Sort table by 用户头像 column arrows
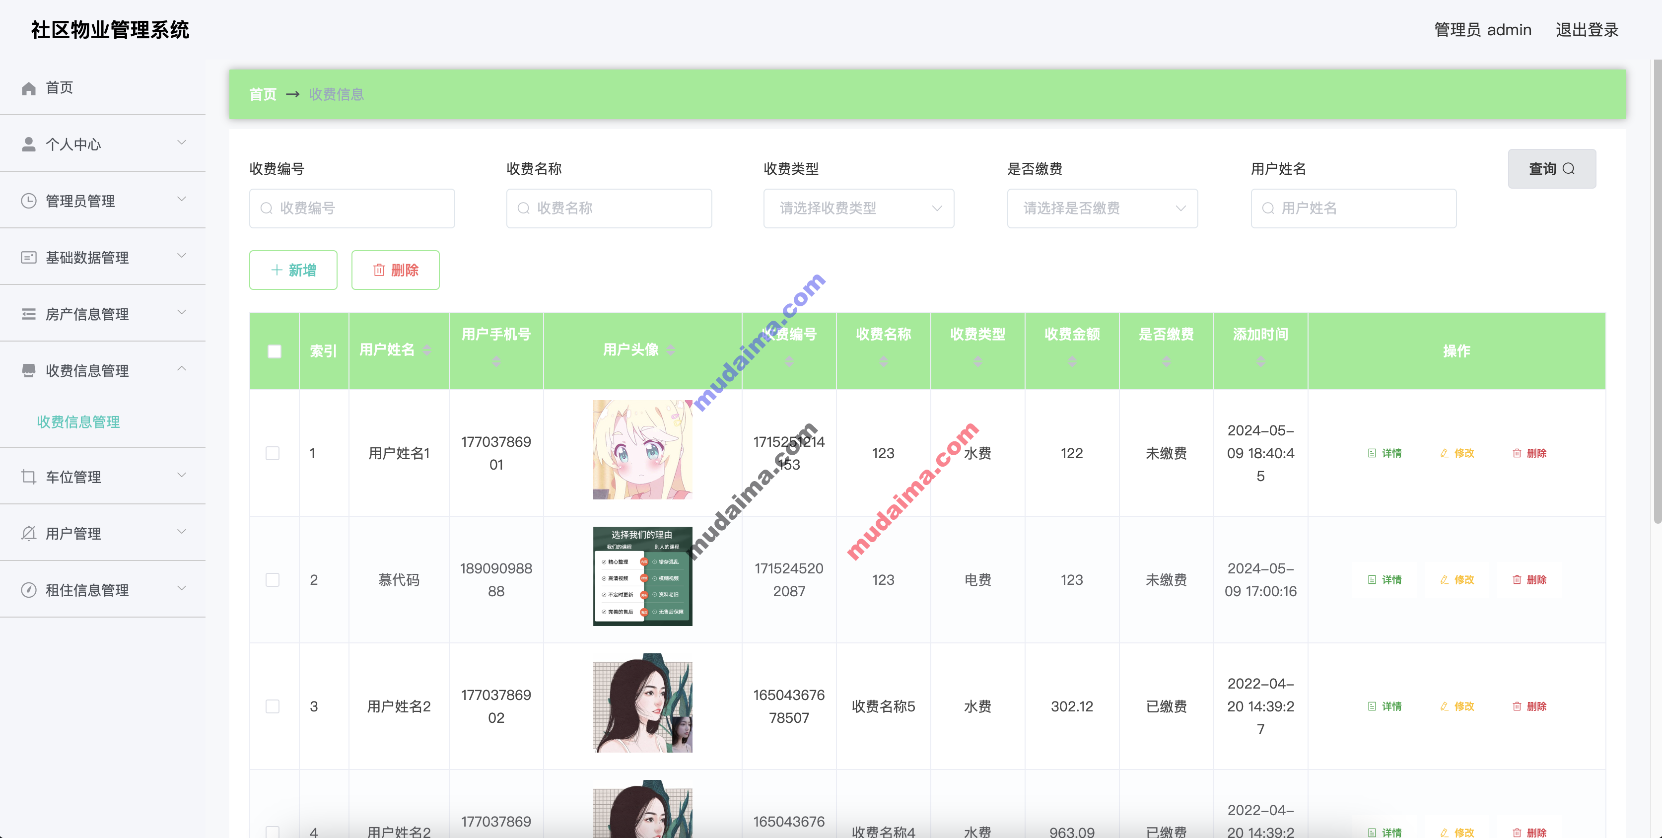 670,349
